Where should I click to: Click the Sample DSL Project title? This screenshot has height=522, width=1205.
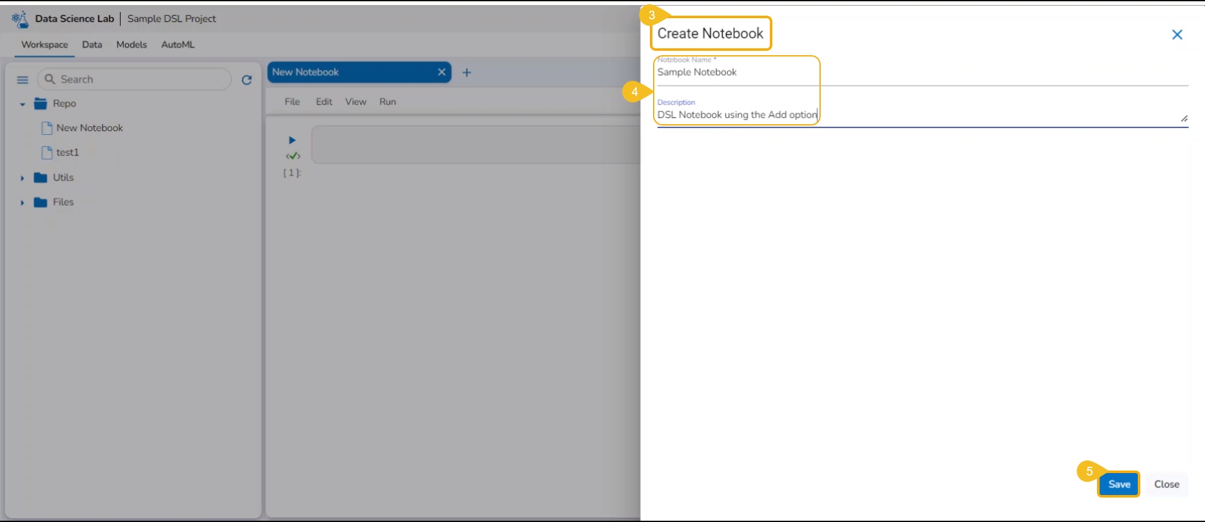coord(171,19)
